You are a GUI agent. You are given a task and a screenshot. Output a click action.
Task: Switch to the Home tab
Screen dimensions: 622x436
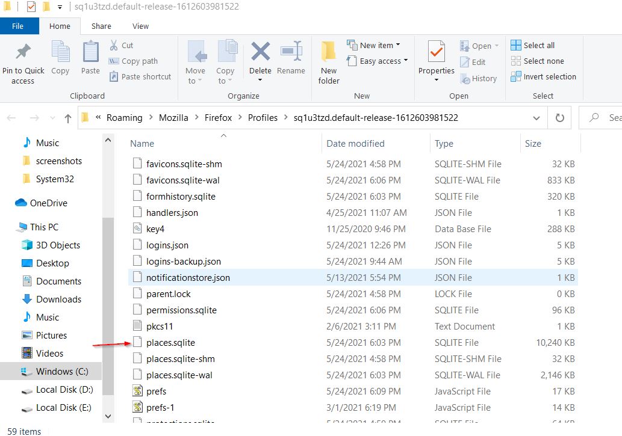(60, 26)
